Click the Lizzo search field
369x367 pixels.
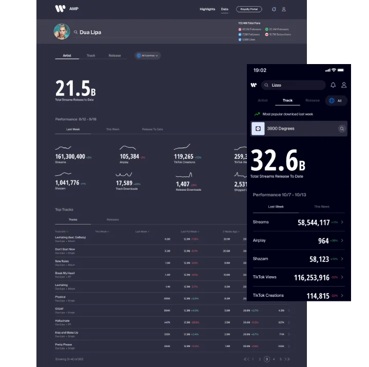coord(294,85)
